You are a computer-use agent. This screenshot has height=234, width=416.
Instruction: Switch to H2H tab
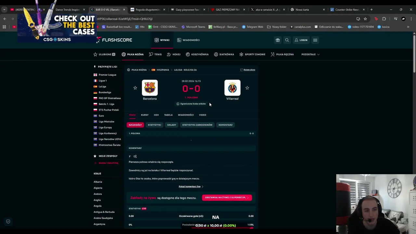[156, 115]
